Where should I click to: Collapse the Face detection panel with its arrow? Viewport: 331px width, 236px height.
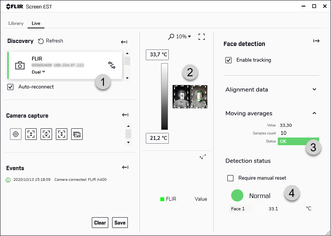point(316,41)
